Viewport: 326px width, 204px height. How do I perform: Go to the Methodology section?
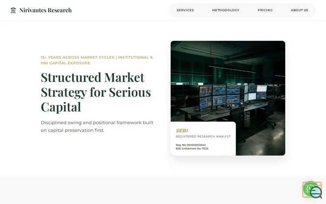tap(226, 10)
